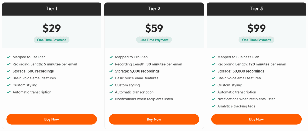Click checkmark beside Storage: 5,000 recordings
This screenshot has height=131, width=308.
tap(111, 71)
